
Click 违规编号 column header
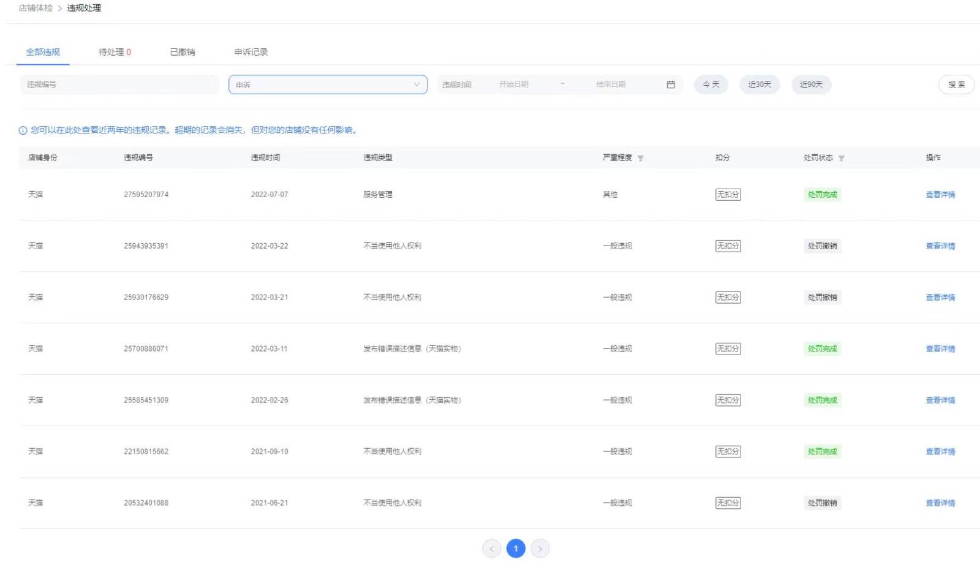pyautogui.click(x=138, y=158)
